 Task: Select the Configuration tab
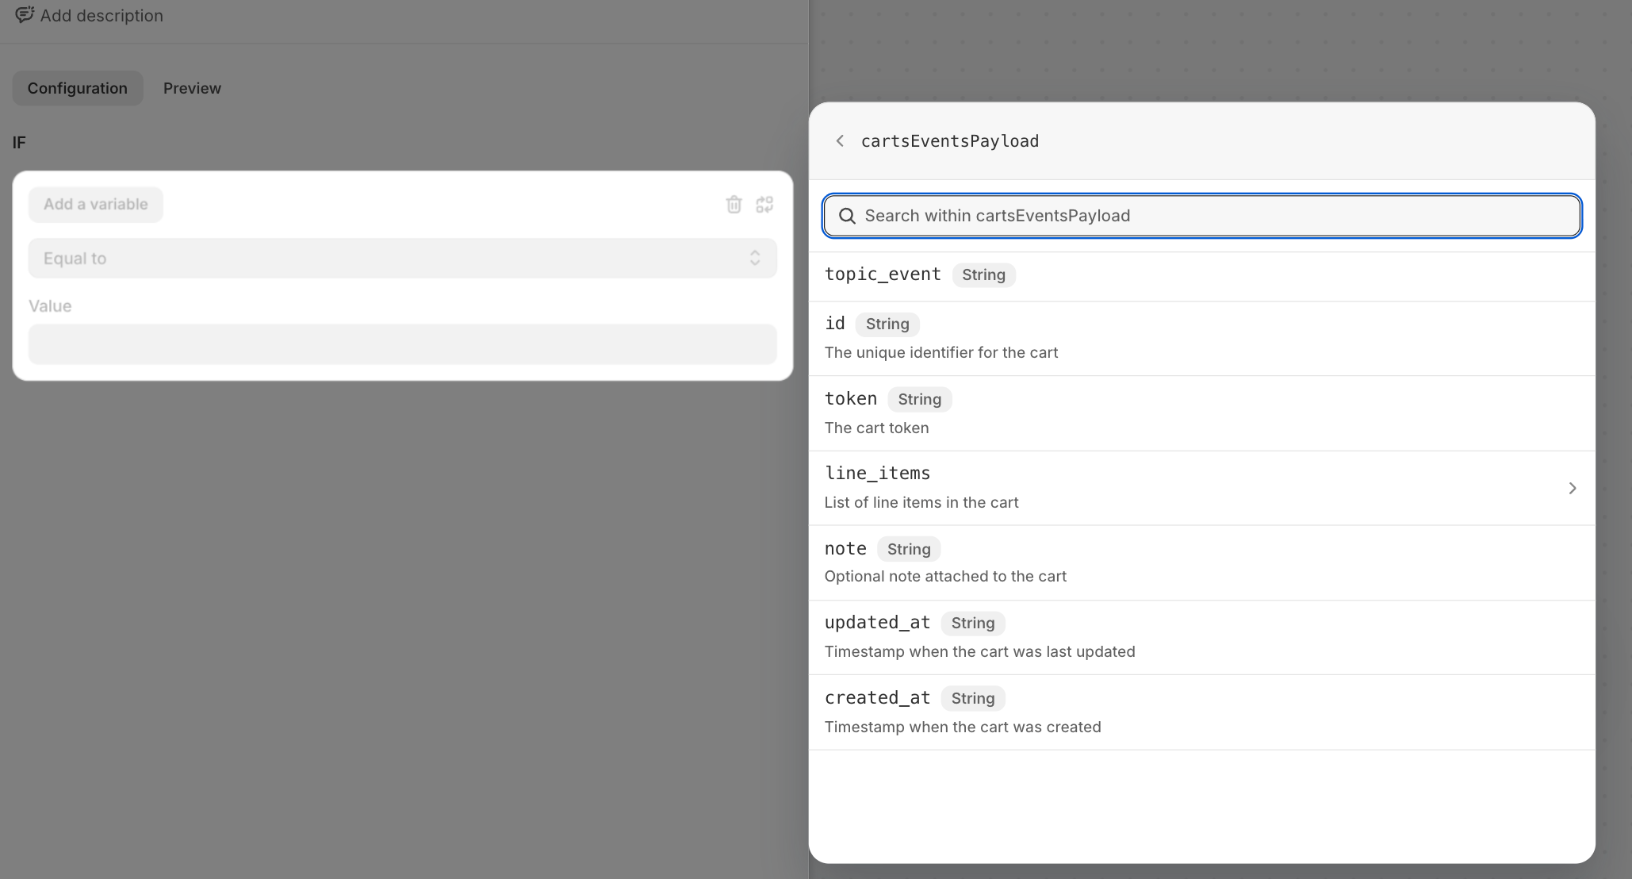click(x=77, y=88)
